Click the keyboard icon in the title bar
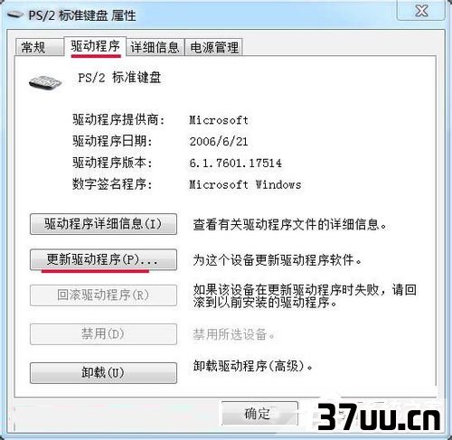 pyautogui.click(x=14, y=14)
